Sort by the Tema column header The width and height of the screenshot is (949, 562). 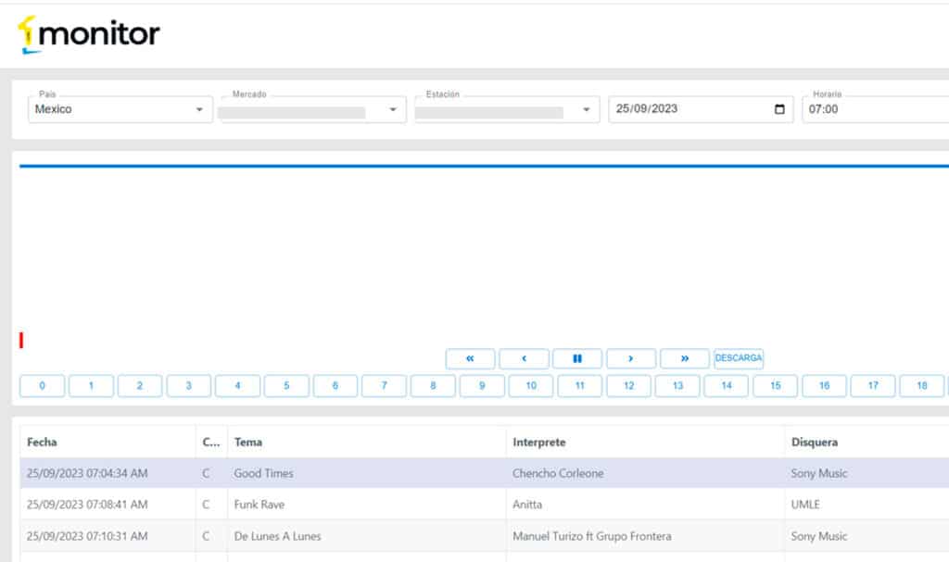click(248, 443)
